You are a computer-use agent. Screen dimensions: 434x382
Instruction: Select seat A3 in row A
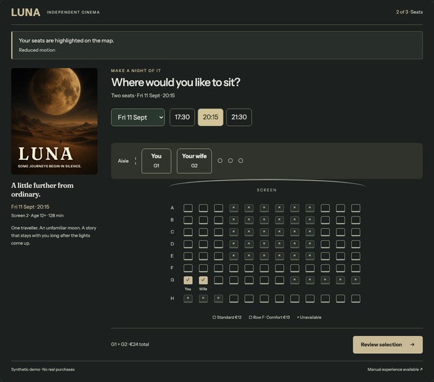pos(218,208)
